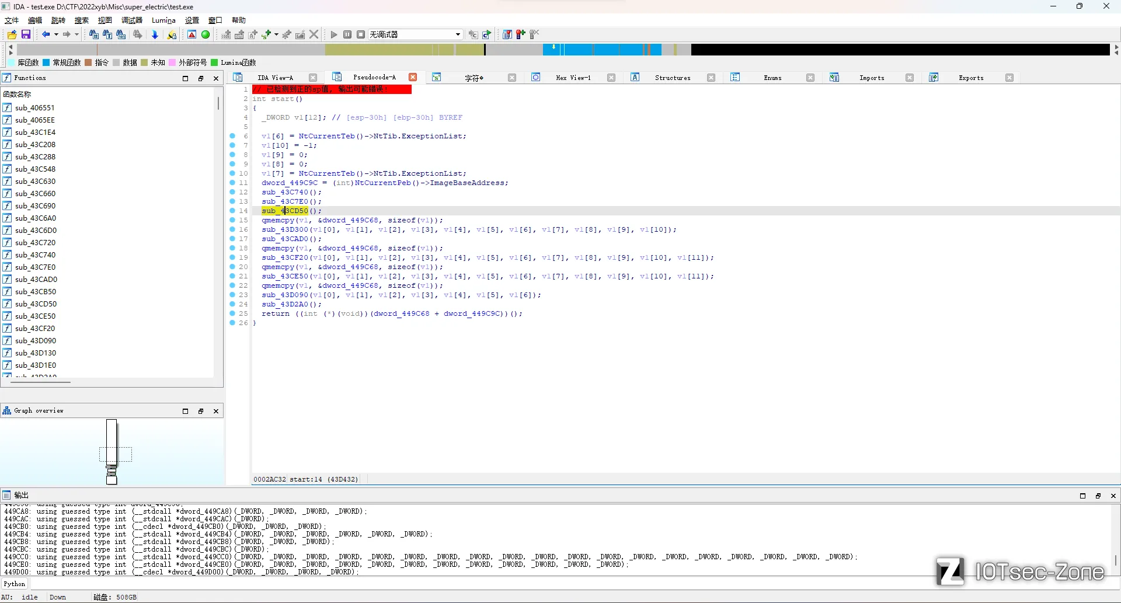Switch to the Hex View-1 tab
The height and width of the screenshot is (603, 1121).
tap(573, 78)
